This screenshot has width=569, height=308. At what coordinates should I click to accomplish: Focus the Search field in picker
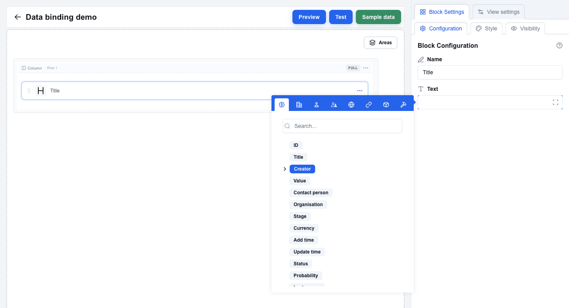pos(343,126)
